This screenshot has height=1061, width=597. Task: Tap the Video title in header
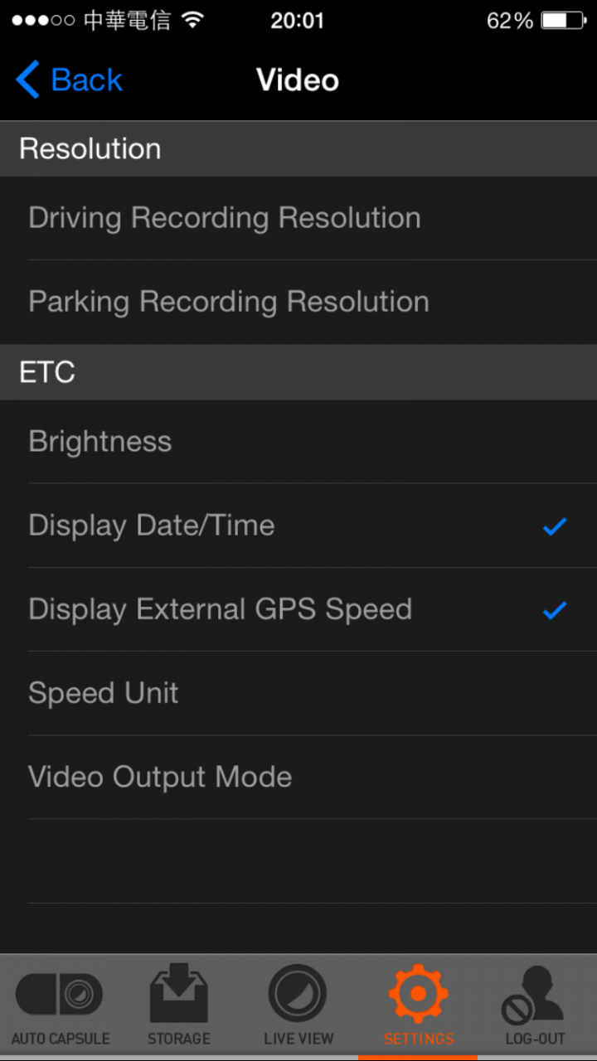click(x=298, y=80)
